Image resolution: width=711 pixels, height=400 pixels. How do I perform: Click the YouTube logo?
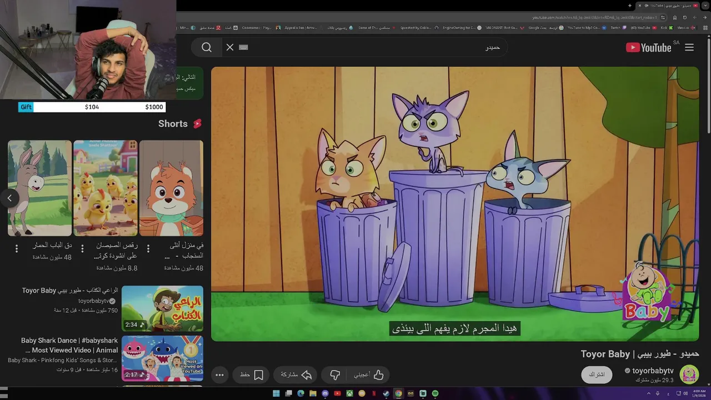(x=649, y=47)
